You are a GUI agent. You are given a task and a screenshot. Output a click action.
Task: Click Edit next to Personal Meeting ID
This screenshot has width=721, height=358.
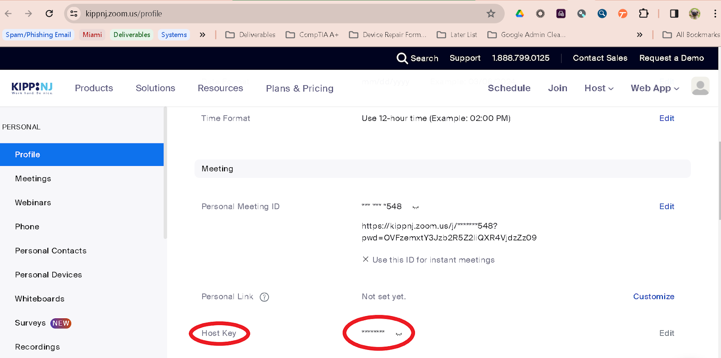tap(666, 207)
